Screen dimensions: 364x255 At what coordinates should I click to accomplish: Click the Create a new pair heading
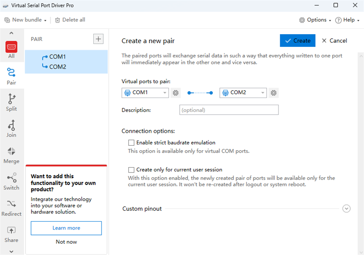click(x=148, y=41)
